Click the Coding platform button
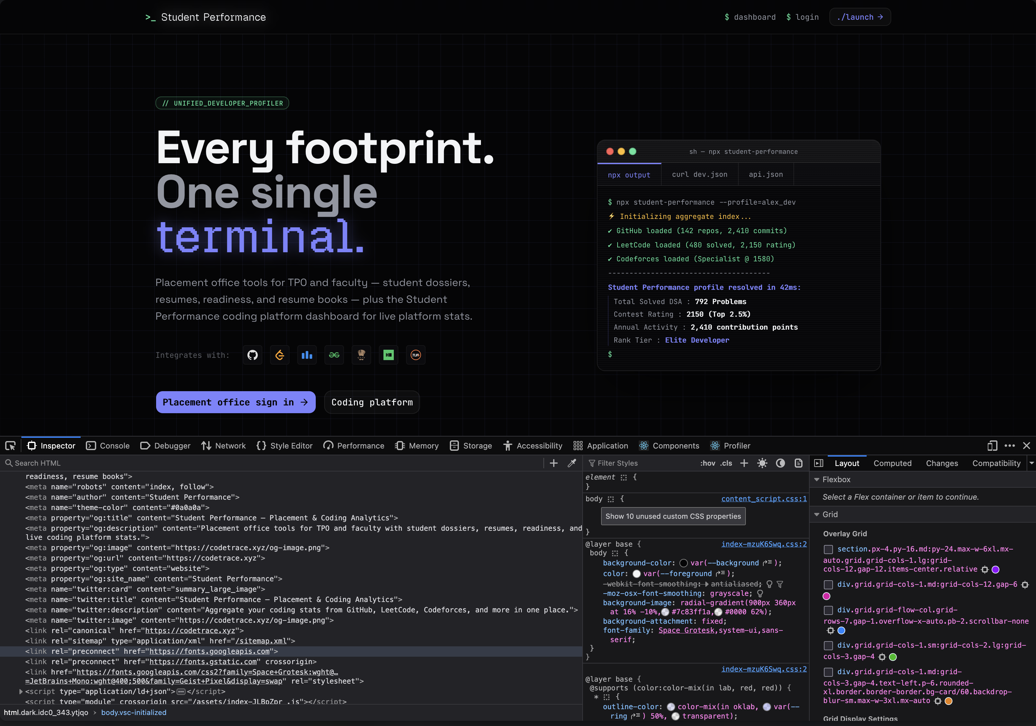1036x726 pixels. [372, 402]
